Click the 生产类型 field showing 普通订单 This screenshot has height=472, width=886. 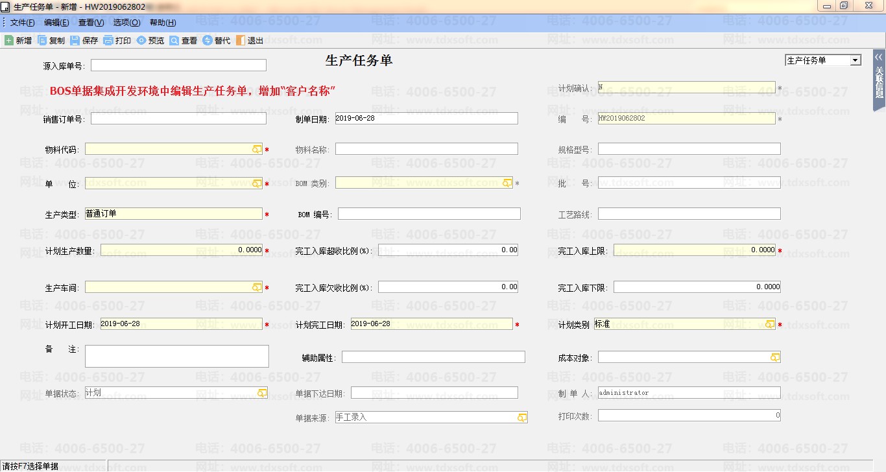174,214
